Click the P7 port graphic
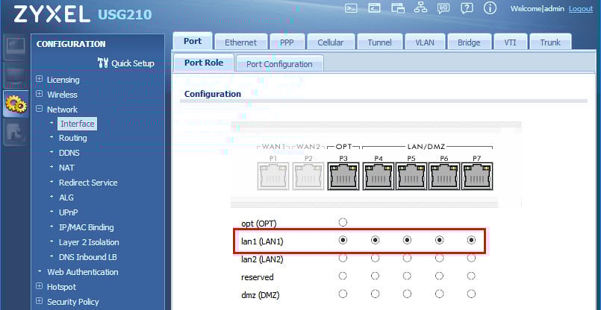 click(x=477, y=176)
